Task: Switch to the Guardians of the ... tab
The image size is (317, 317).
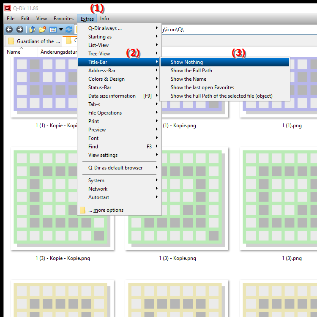Action: [33, 41]
